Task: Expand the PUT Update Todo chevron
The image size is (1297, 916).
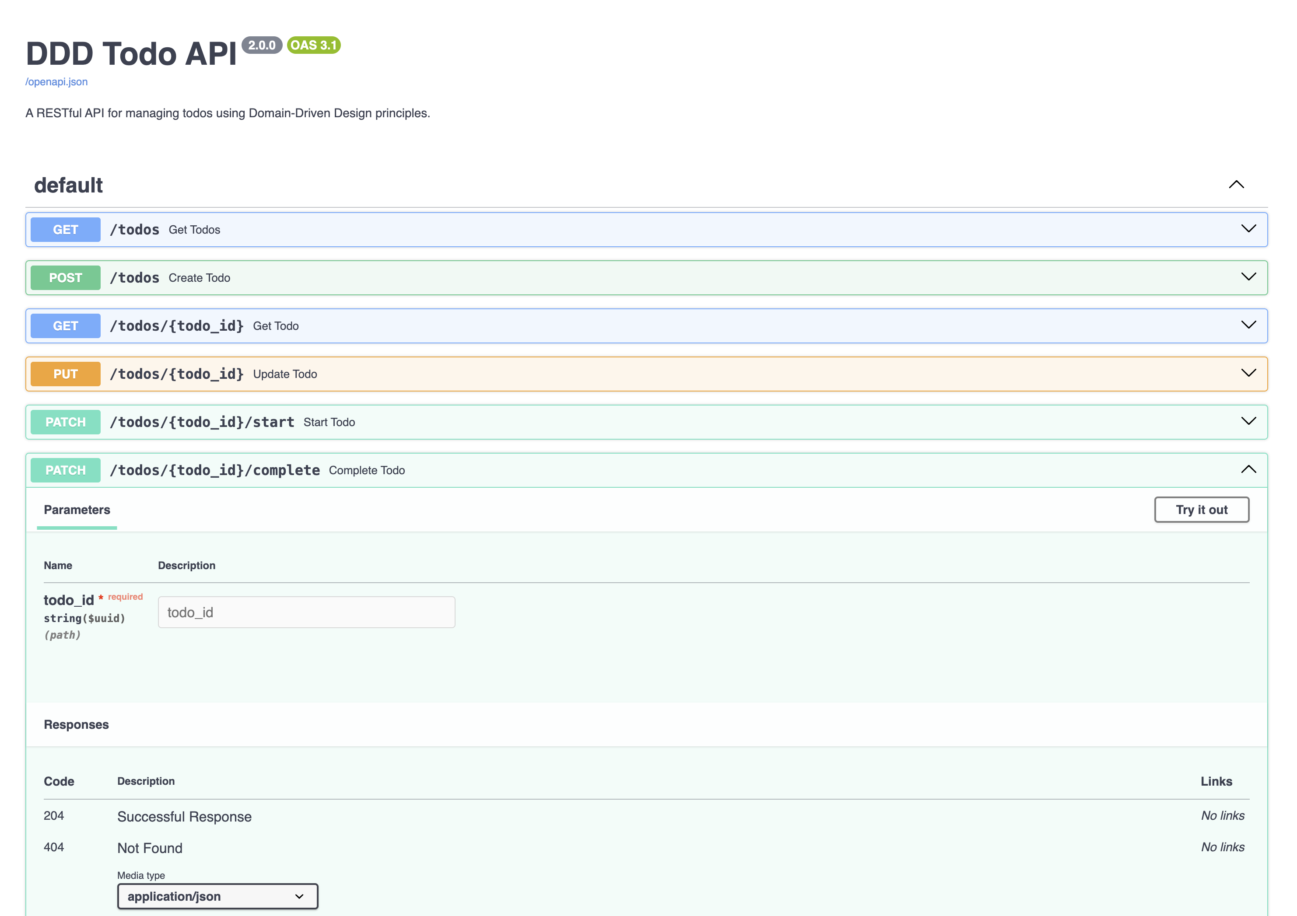Action: pyautogui.click(x=1248, y=373)
